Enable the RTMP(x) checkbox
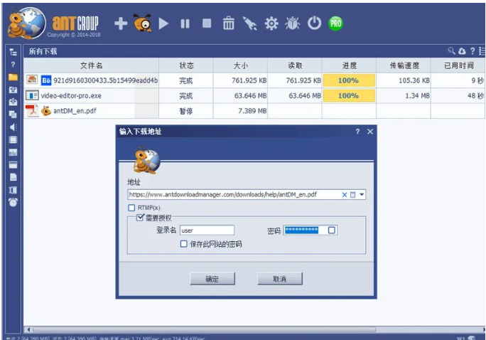 click(x=131, y=208)
